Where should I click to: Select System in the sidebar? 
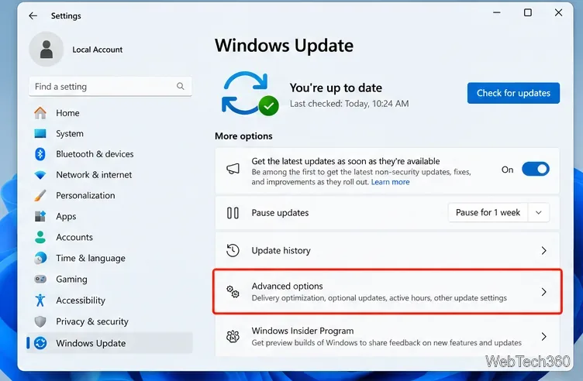click(x=110, y=133)
